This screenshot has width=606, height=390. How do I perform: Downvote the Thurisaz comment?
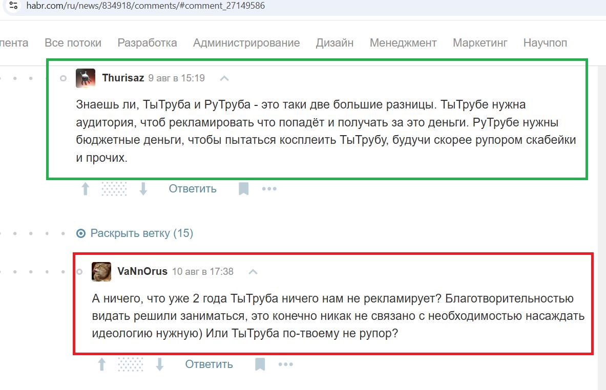[x=143, y=189]
